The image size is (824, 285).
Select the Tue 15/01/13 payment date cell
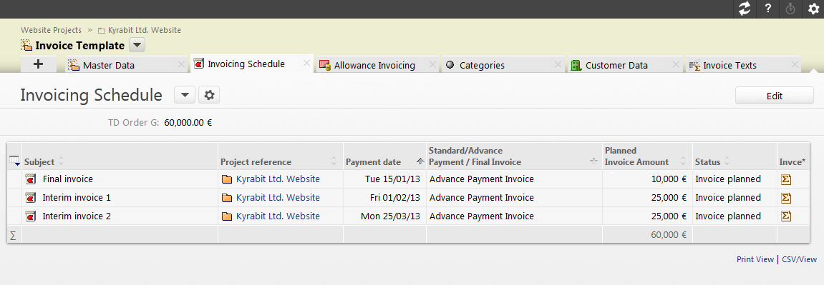pyautogui.click(x=384, y=179)
